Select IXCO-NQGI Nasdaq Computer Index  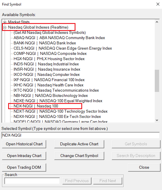(x=46, y=74)
